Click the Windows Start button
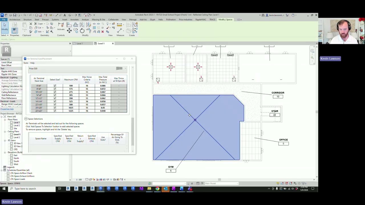 click(4, 188)
